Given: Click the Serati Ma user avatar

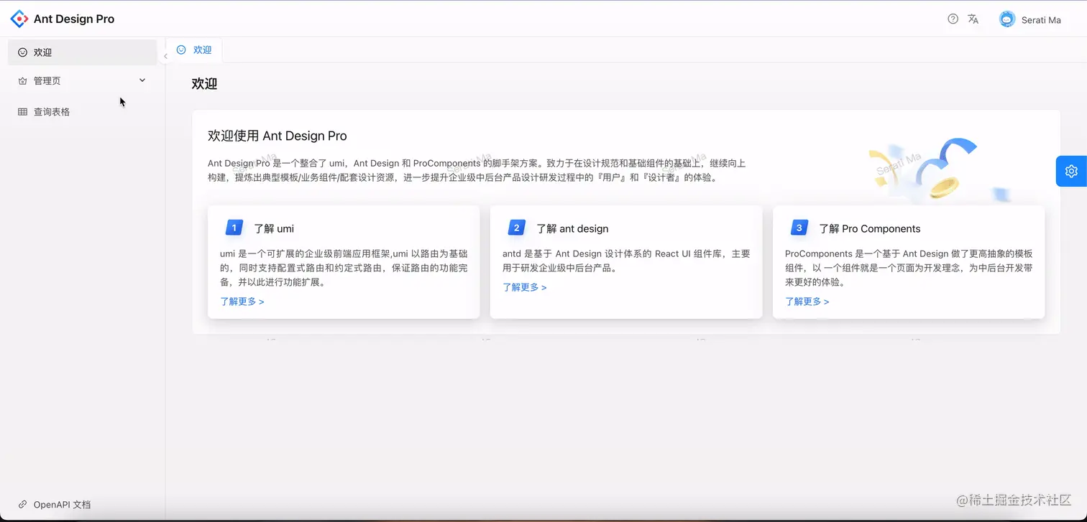Looking at the screenshot, I should (x=1007, y=19).
